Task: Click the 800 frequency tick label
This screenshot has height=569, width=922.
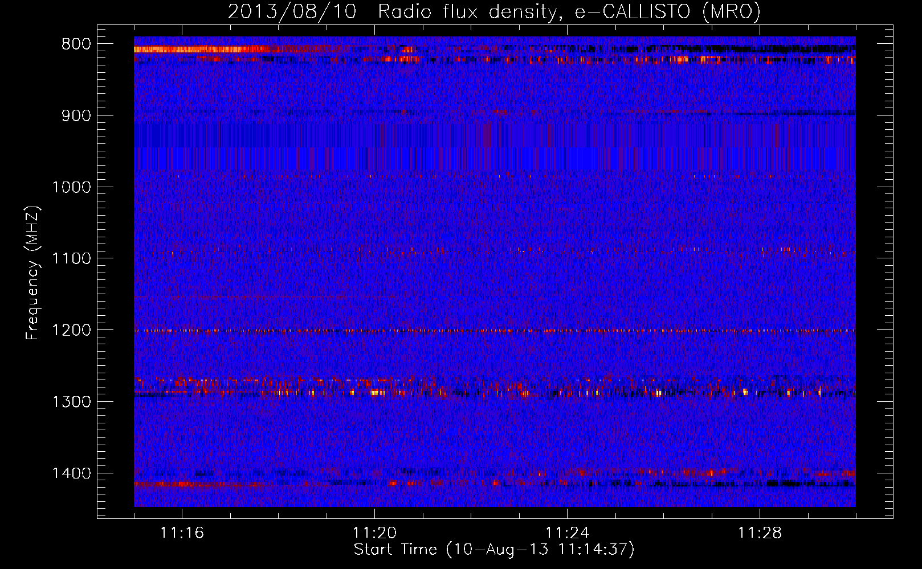Action: [x=76, y=44]
